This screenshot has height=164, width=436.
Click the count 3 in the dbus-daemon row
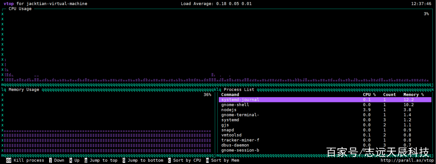[x=385, y=145]
